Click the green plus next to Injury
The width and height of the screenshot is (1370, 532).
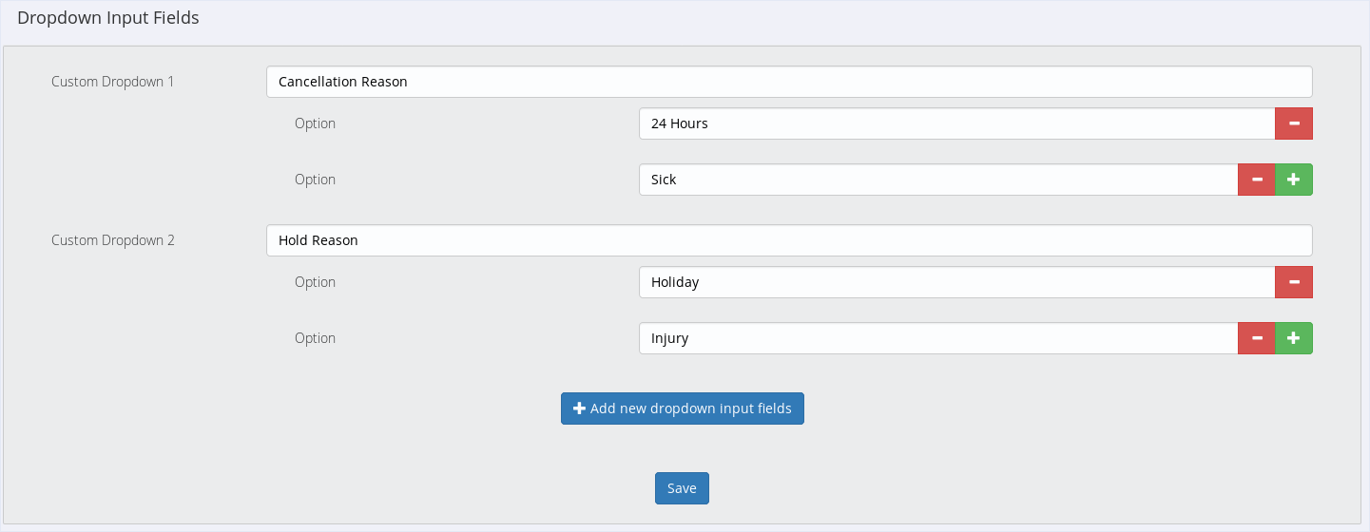1293,338
